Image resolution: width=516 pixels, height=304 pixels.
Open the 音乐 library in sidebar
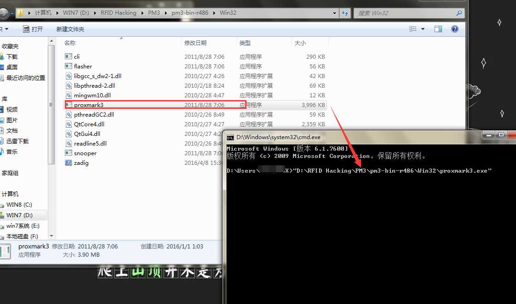point(12,152)
